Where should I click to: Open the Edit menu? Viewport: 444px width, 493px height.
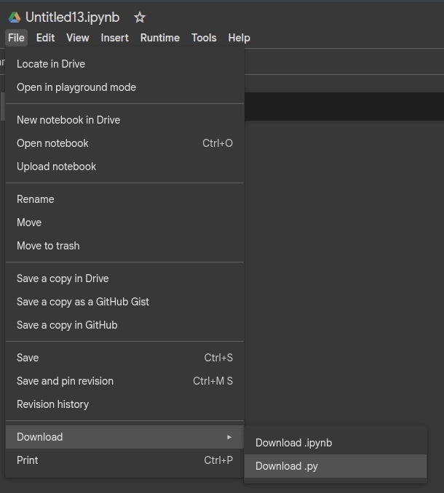[x=45, y=38]
